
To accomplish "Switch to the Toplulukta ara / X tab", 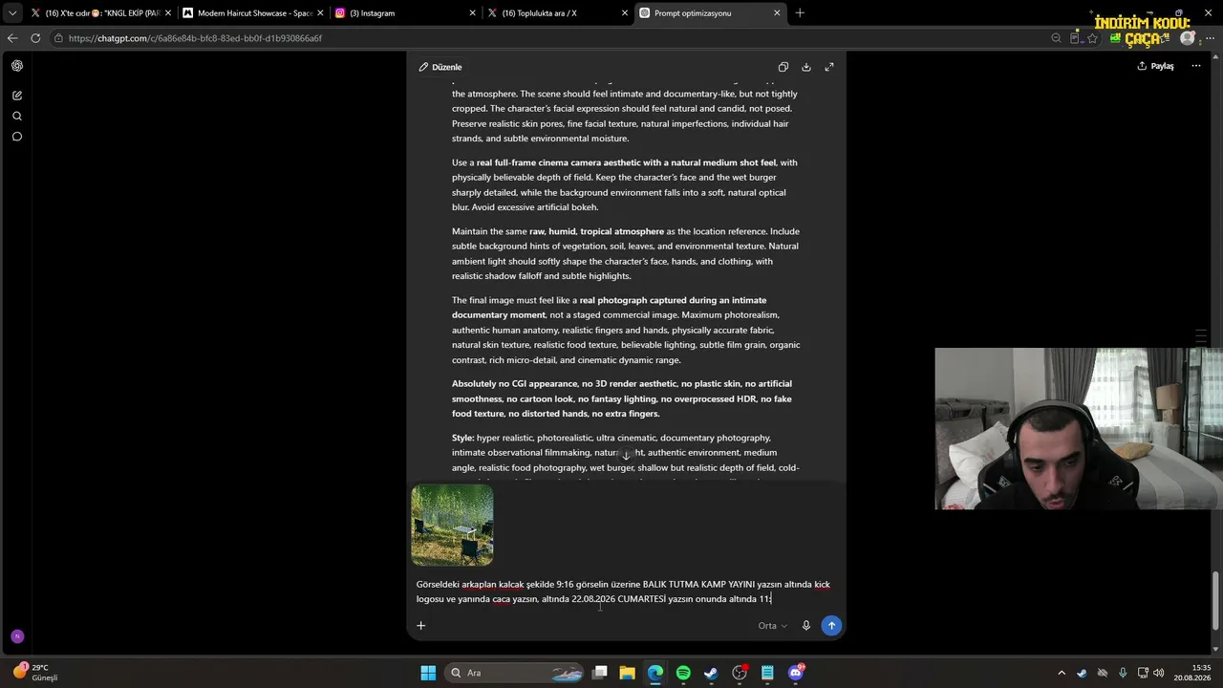I will [x=557, y=13].
